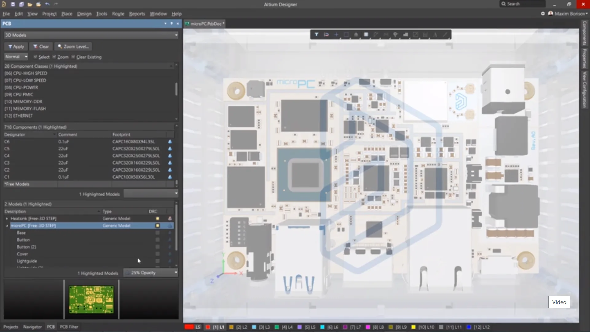Open the empty dropdown beside Highlighted Models
Viewport: 590px width, 332px height.
pyautogui.click(x=151, y=194)
